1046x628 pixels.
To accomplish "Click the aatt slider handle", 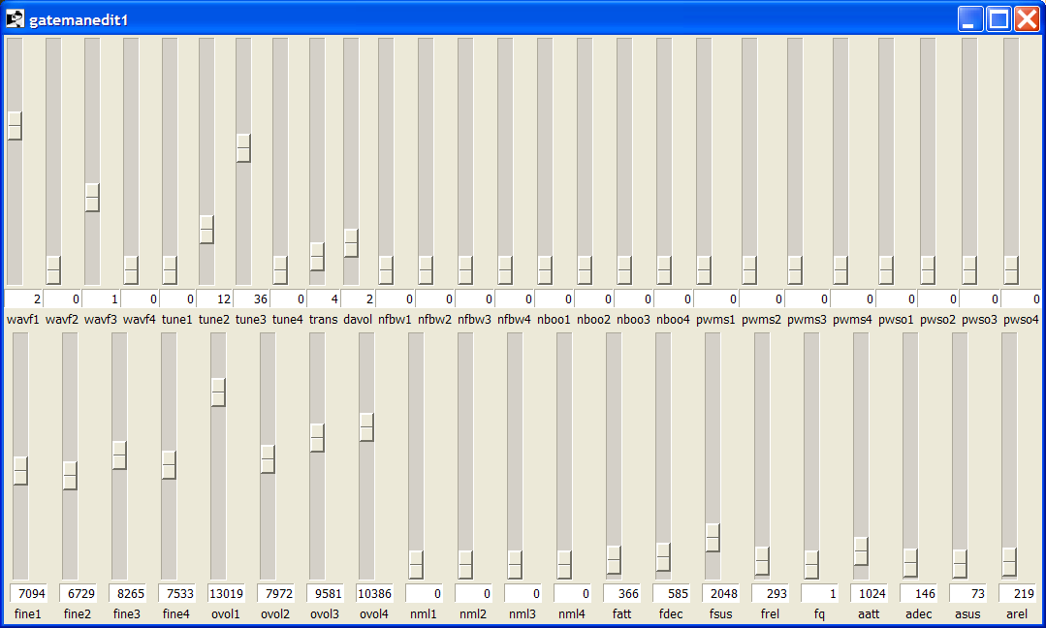I will click(861, 551).
